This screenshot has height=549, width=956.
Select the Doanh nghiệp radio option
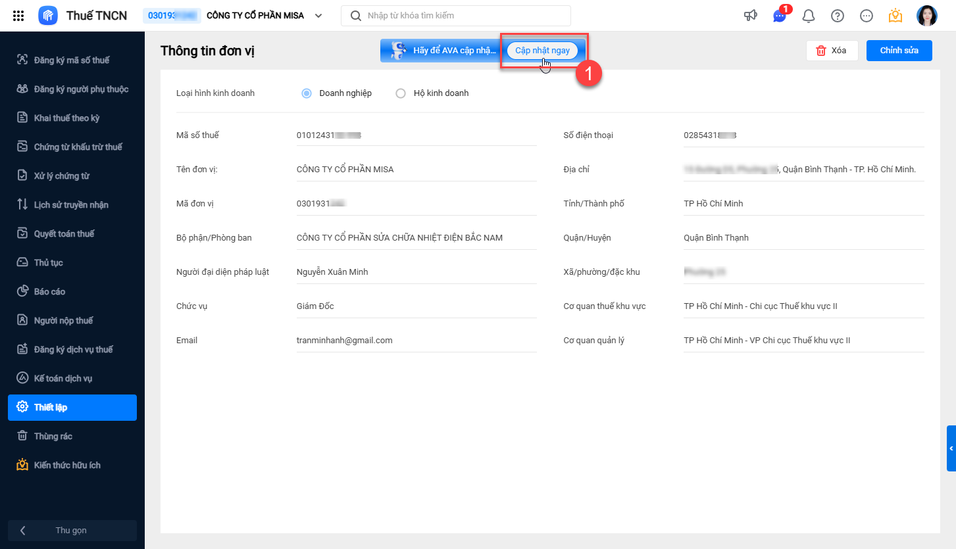pos(307,93)
